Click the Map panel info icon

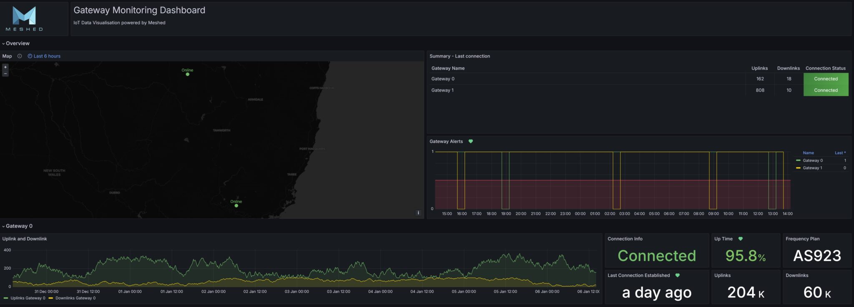point(20,56)
